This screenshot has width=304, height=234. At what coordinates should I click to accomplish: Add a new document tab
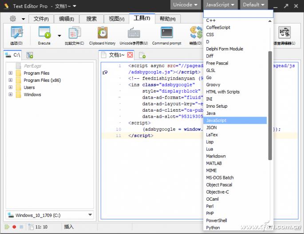[x=142, y=55]
